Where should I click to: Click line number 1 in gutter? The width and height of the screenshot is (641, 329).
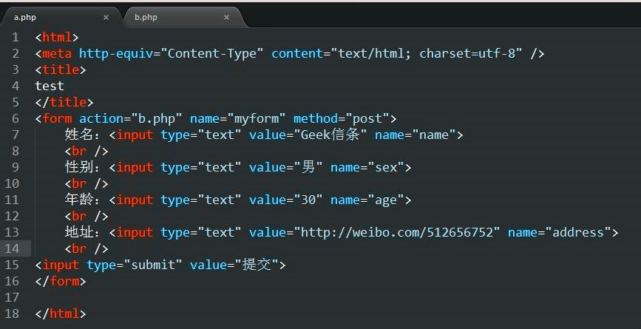pos(15,38)
